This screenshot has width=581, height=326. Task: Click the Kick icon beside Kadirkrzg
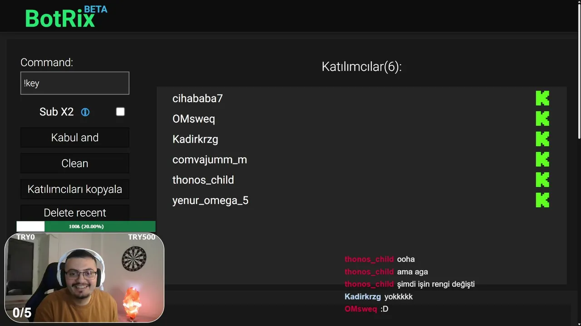pyautogui.click(x=542, y=139)
